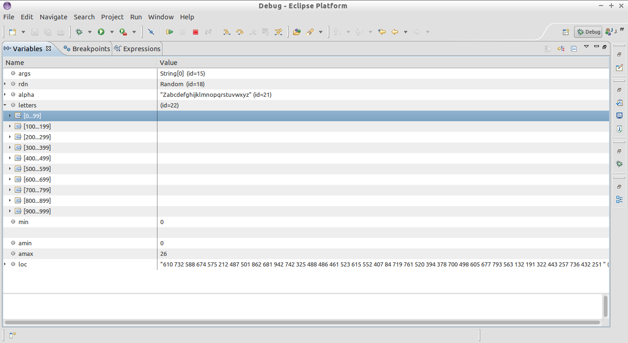Terminate the debug session
Viewport: 628px width, 343px height.
click(195, 31)
